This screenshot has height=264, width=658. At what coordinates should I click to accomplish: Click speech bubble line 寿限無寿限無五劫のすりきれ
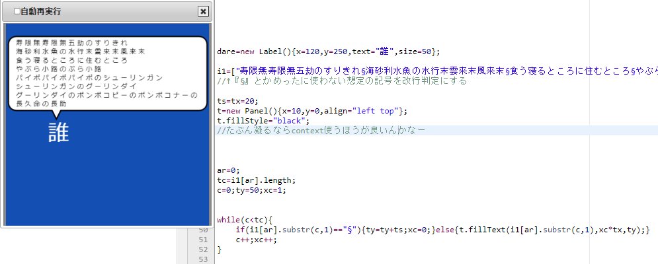(72, 43)
